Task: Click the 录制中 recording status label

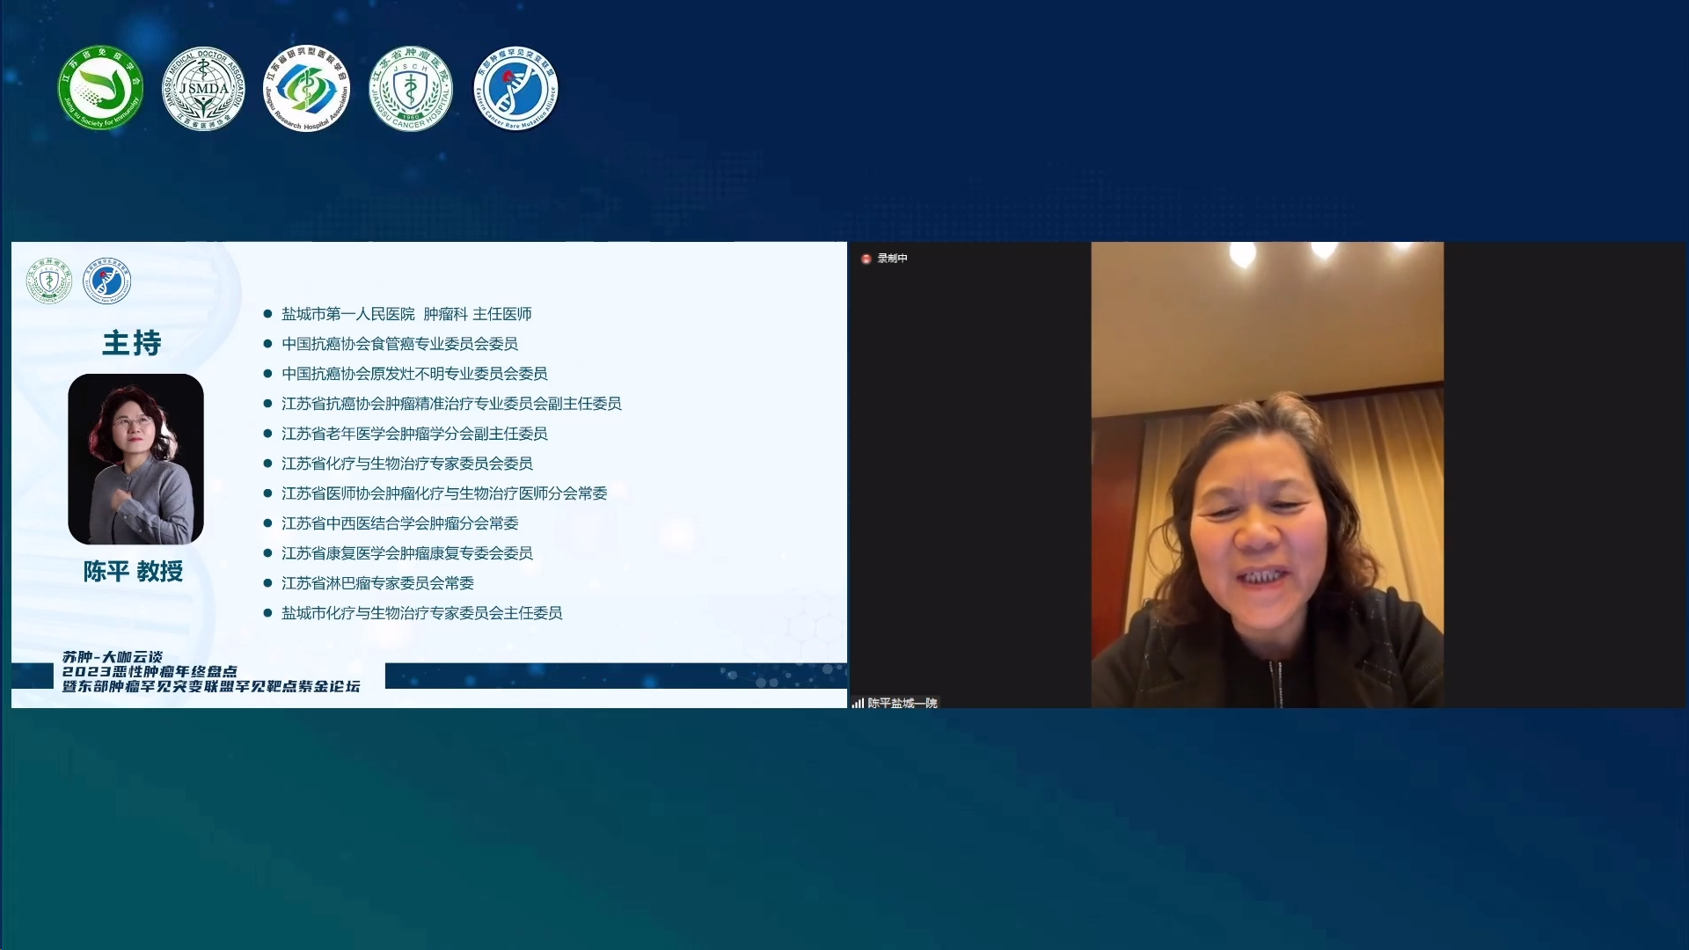Action: 892,259
